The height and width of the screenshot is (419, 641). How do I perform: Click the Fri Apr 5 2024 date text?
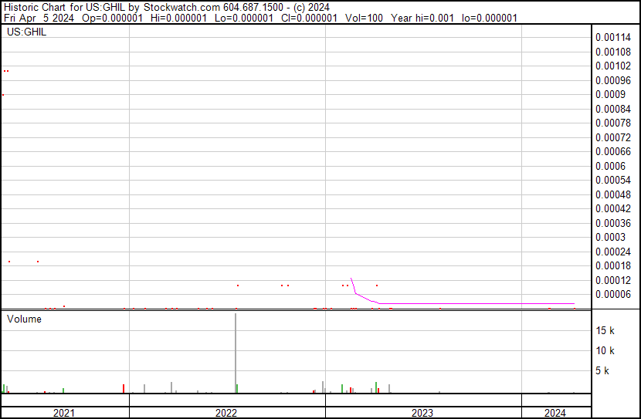click(x=36, y=18)
